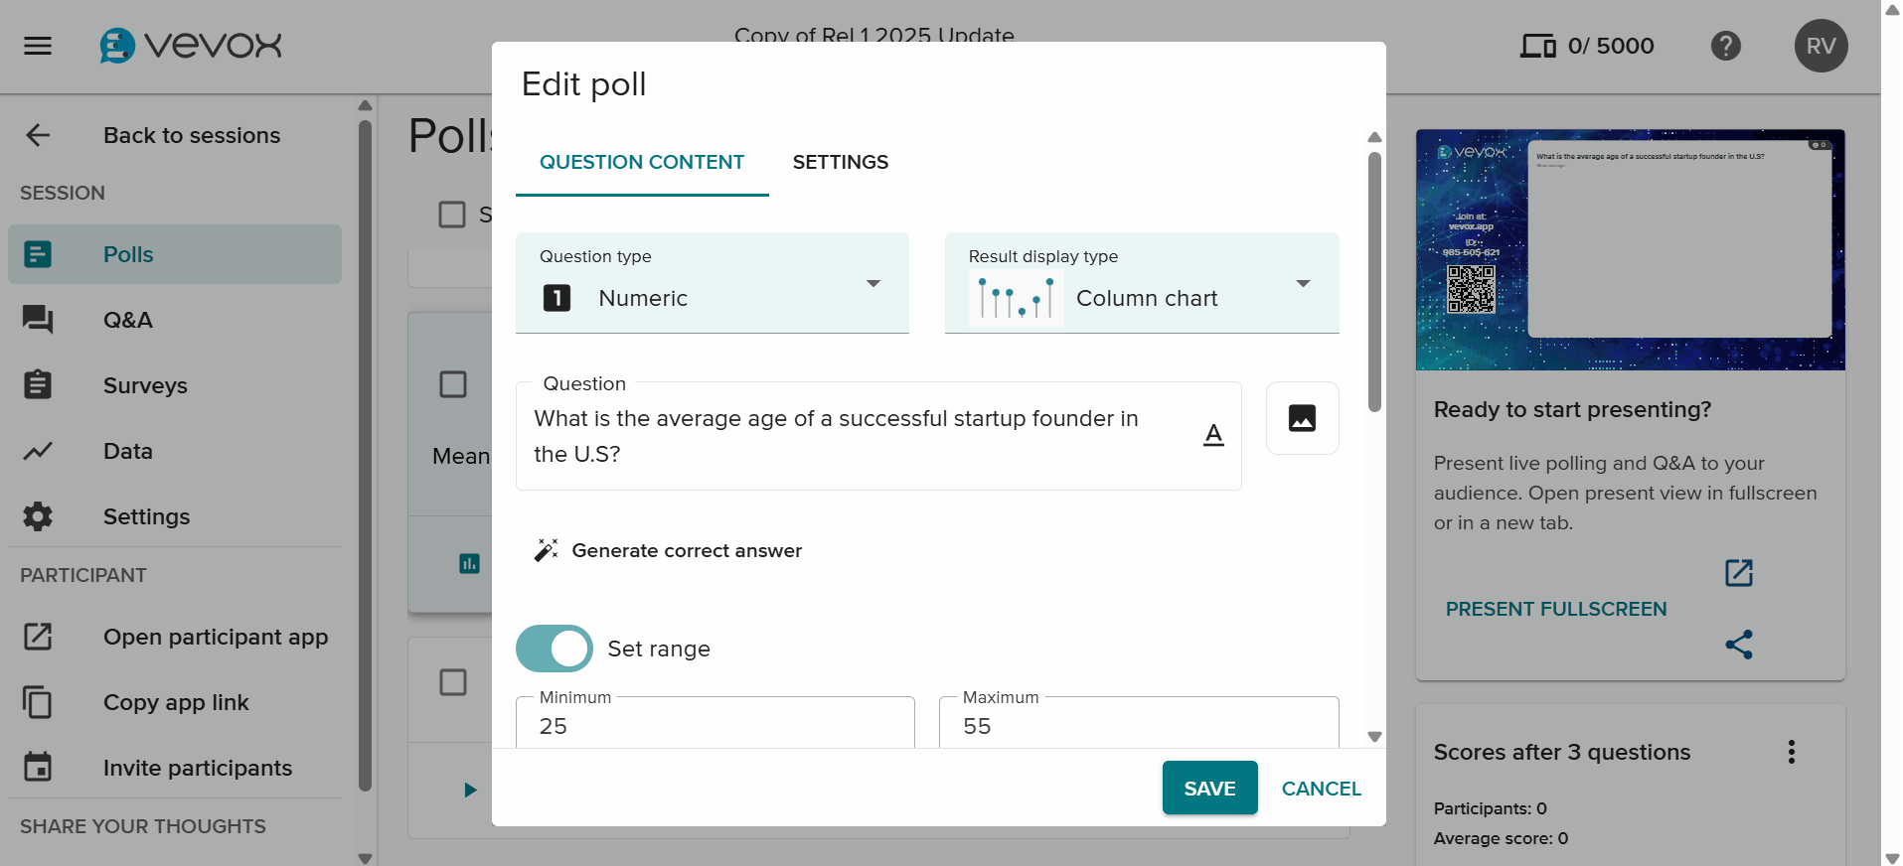Screen dimensions: 1903x866
Task: Open the three-dot menu on the Scores card
Action: pyautogui.click(x=1791, y=752)
